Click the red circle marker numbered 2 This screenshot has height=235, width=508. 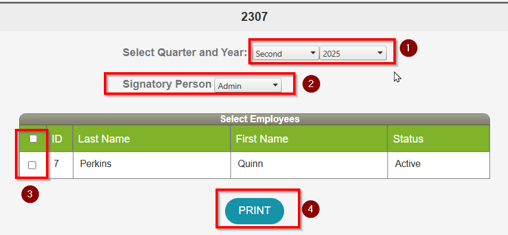click(x=311, y=84)
